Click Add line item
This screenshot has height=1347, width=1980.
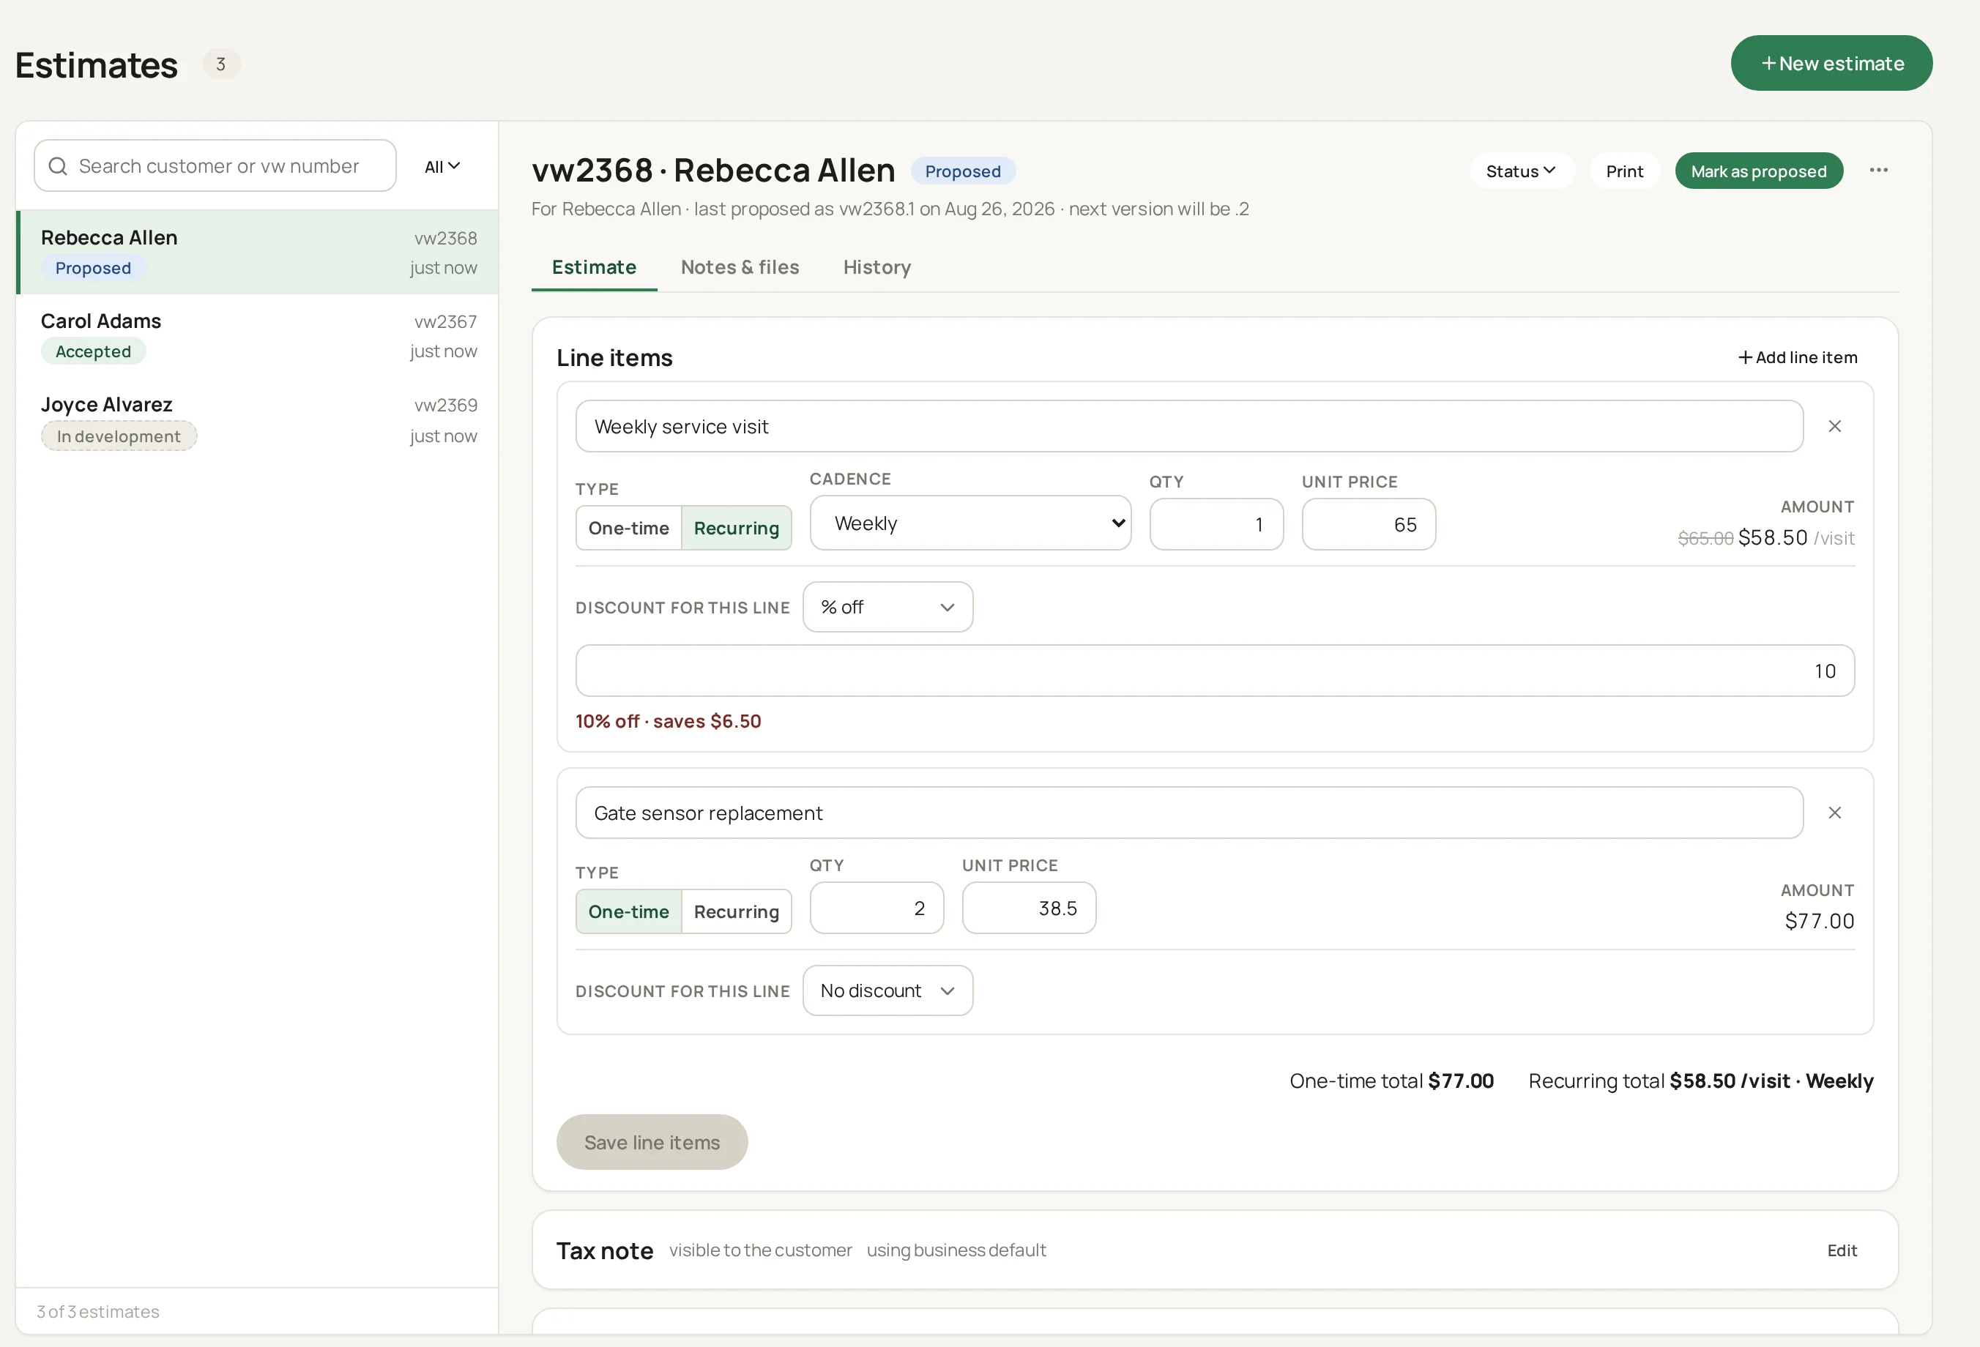point(1798,357)
